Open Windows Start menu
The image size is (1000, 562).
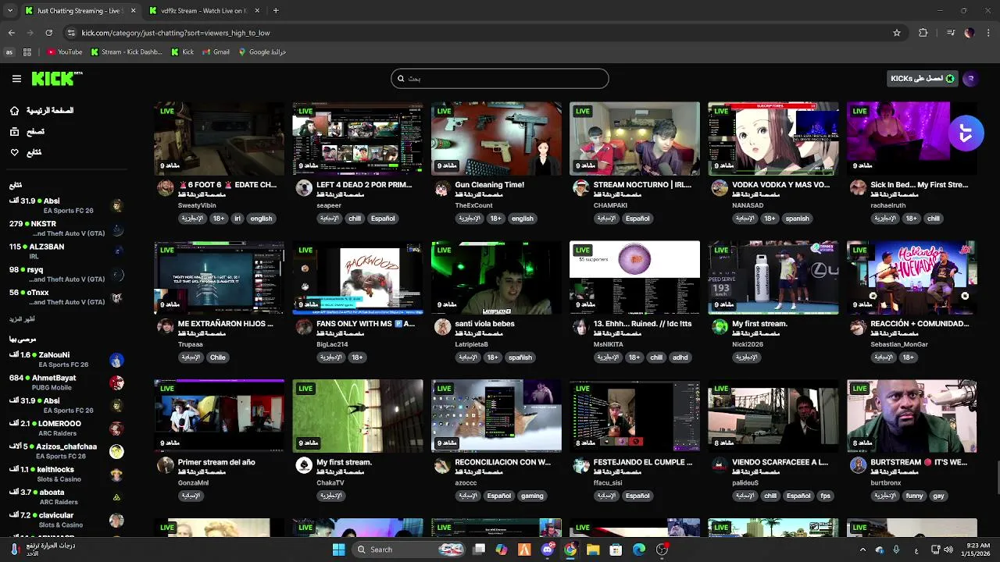coord(338,550)
